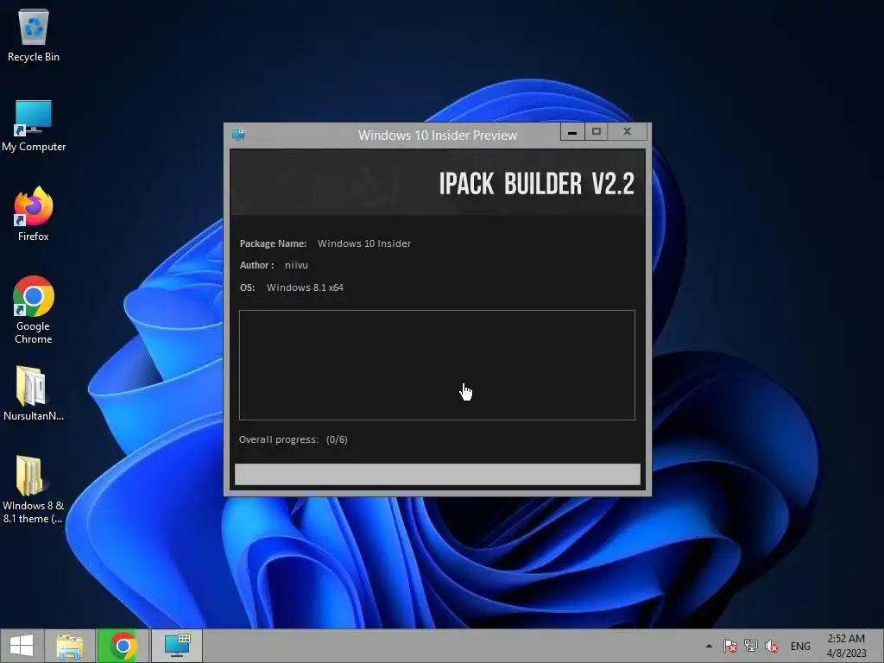
Task: Open Action Center flag tray icon
Action: [729, 646]
